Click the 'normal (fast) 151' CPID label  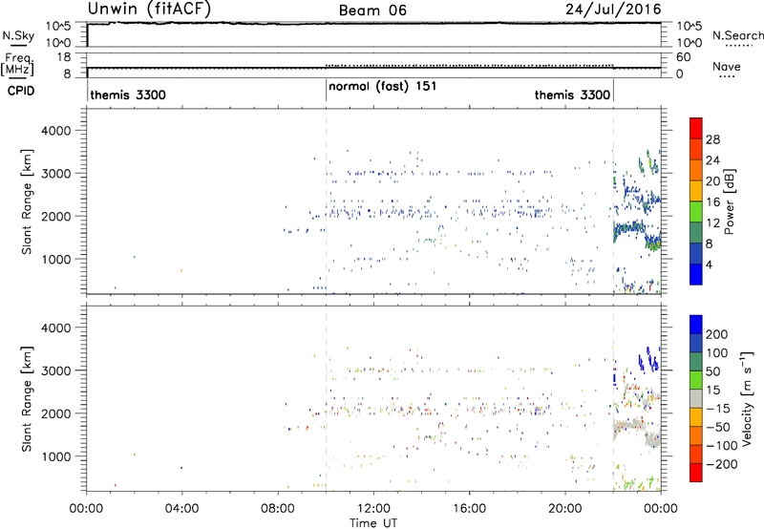click(383, 87)
